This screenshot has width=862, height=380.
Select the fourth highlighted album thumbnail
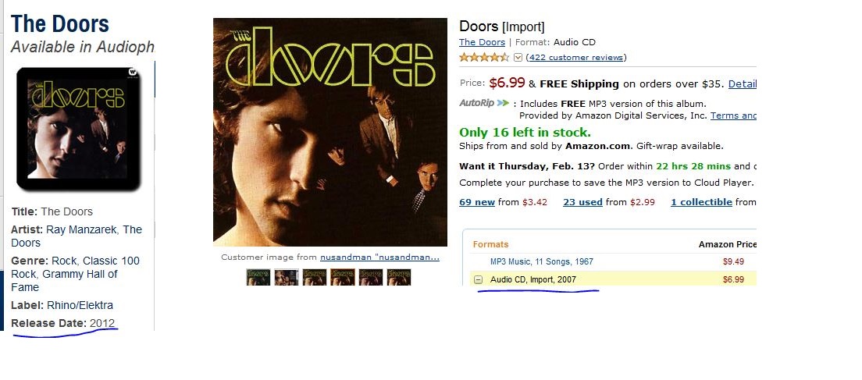[343, 277]
